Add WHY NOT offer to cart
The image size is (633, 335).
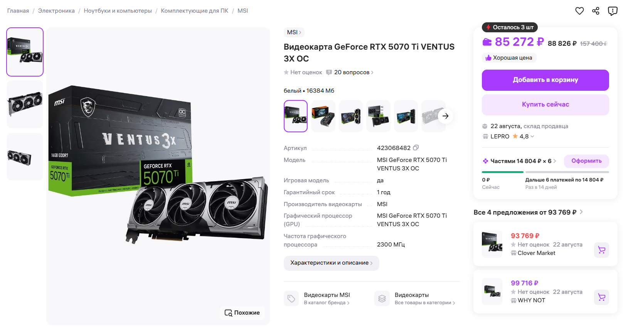pos(601,297)
